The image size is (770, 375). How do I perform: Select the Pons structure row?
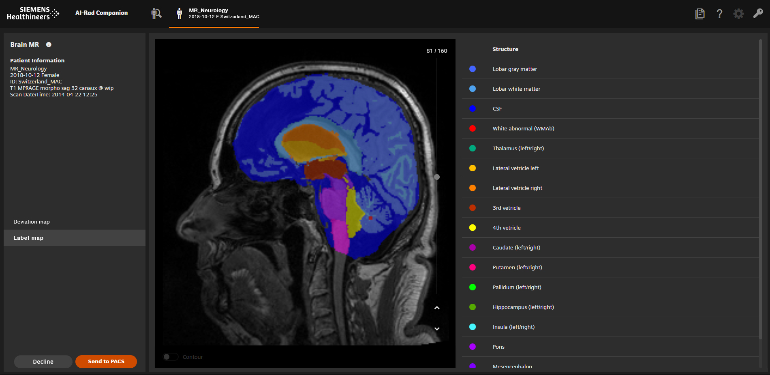point(610,347)
